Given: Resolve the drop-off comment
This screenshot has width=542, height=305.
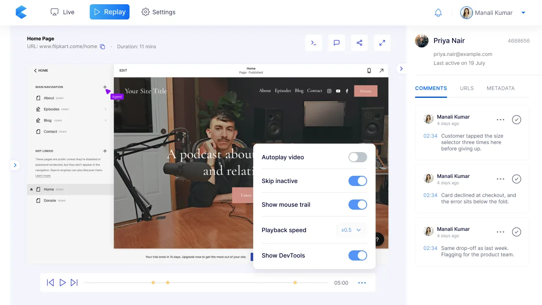Looking at the screenshot, I should pyautogui.click(x=517, y=232).
